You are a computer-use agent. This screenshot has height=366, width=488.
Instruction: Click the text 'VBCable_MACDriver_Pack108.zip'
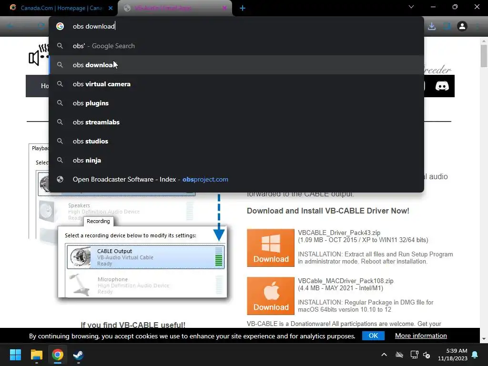point(346,281)
